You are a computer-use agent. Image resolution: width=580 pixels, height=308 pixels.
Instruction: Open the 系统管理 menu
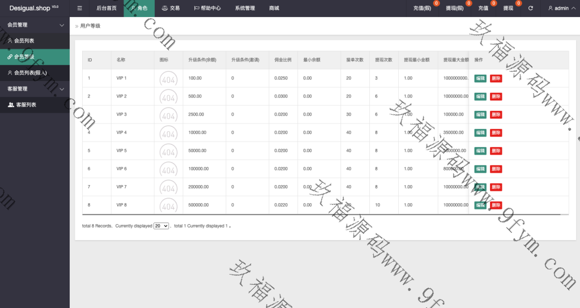click(245, 8)
